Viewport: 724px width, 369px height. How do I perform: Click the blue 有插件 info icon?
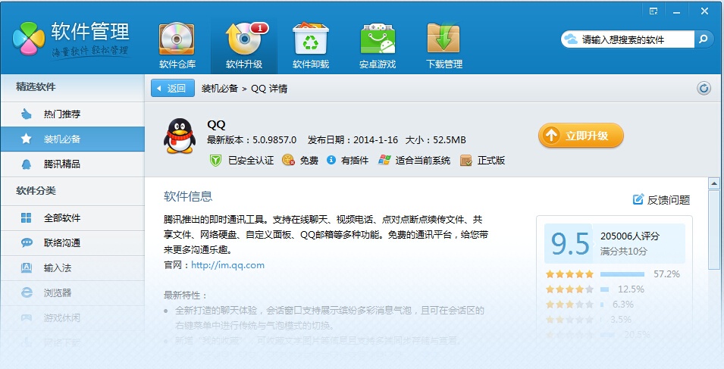(331, 160)
